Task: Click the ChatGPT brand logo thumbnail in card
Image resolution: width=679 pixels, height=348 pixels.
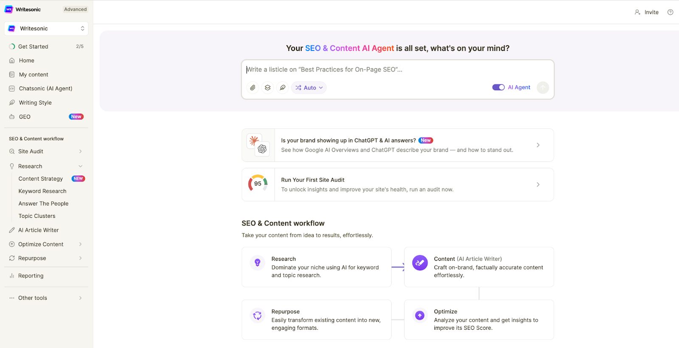Action: pyautogui.click(x=262, y=149)
